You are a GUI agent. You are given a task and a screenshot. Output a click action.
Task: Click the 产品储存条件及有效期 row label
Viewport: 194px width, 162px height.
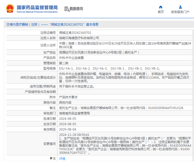pyautogui.click(x=40, y=92)
